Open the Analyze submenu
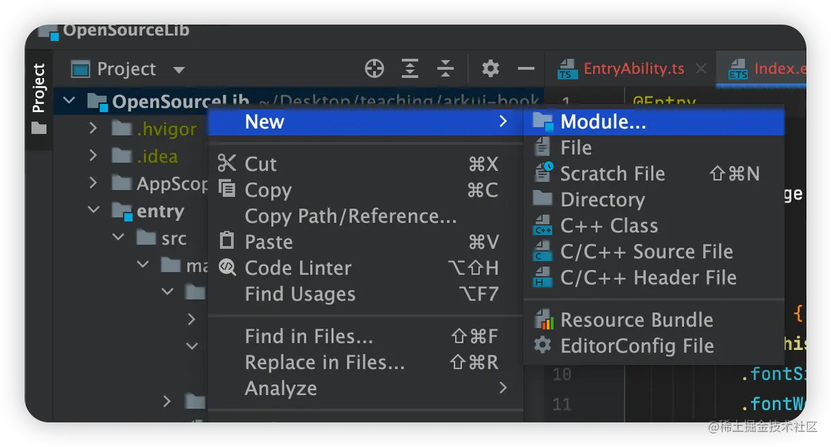Screen dimensions: 831x447 (365, 388)
